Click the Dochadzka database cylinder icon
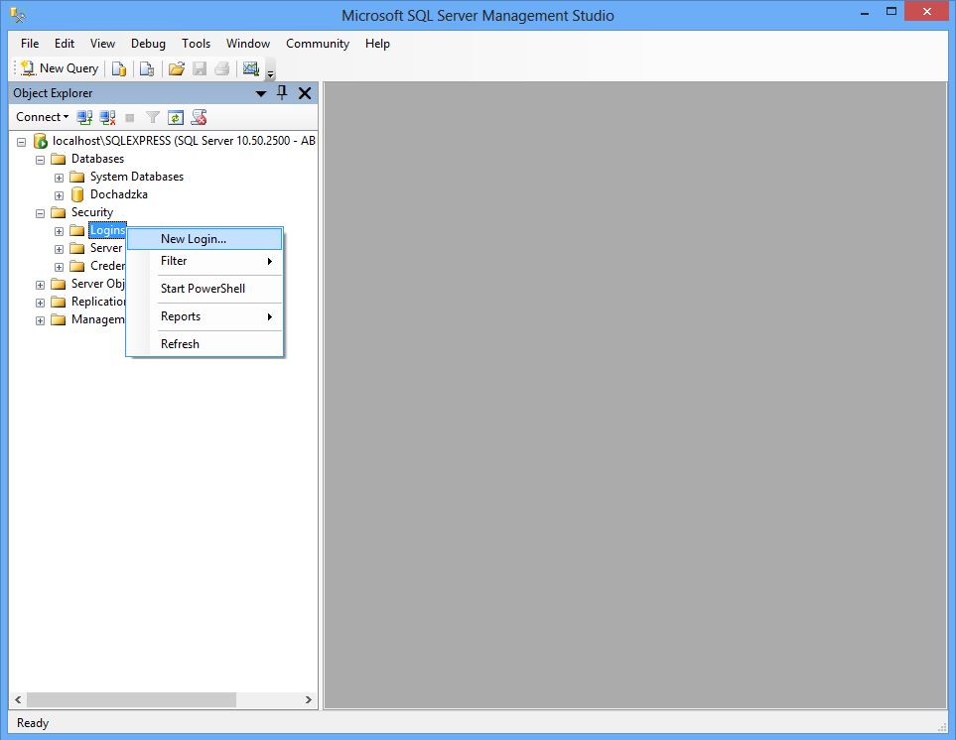 point(77,194)
